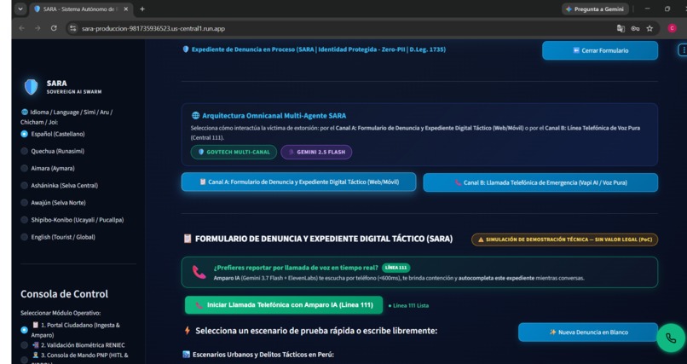Click the lightning icon by Selecciona un escenario

187,331
